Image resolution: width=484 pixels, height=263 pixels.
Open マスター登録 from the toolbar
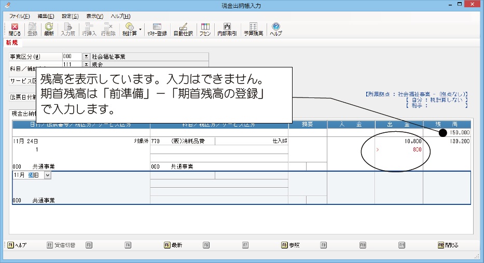pos(157,29)
